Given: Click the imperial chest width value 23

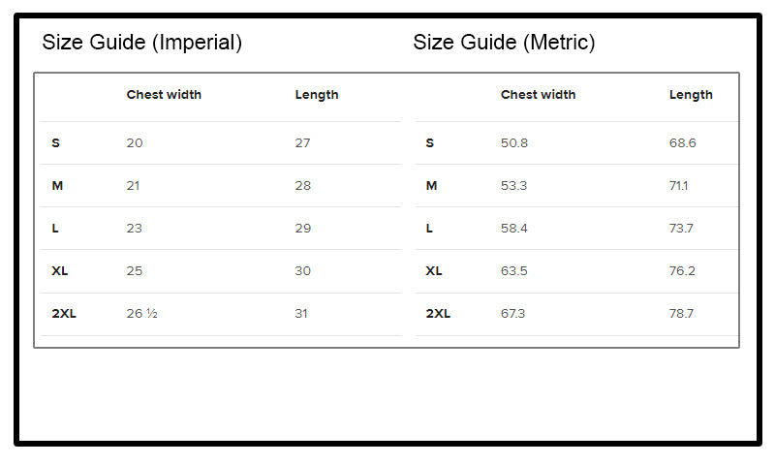Looking at the screenshot, I should coord(134,229).
